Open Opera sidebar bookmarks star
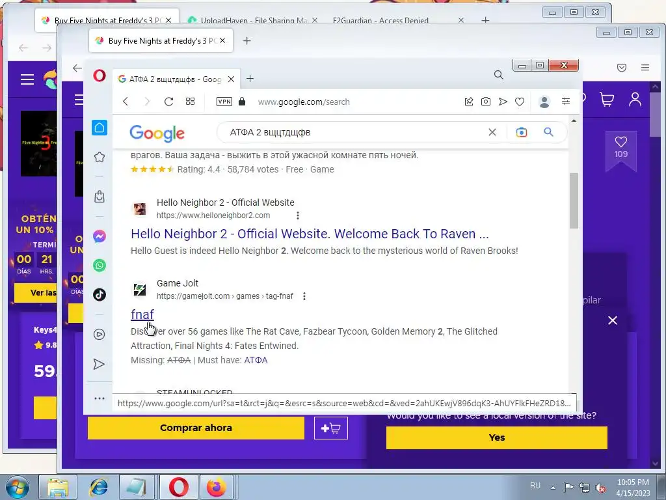The height and width of the screenshot is (500, 666). tap(100, 157)
